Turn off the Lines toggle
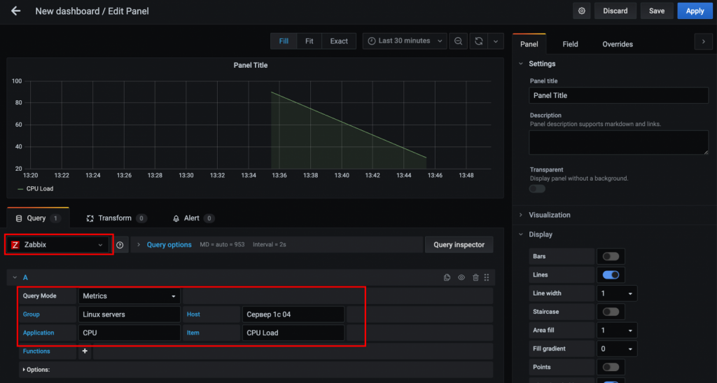 tap(610, 275)
